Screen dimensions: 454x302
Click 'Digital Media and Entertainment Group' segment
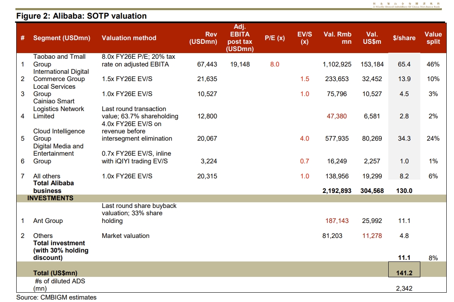(58, 154)
